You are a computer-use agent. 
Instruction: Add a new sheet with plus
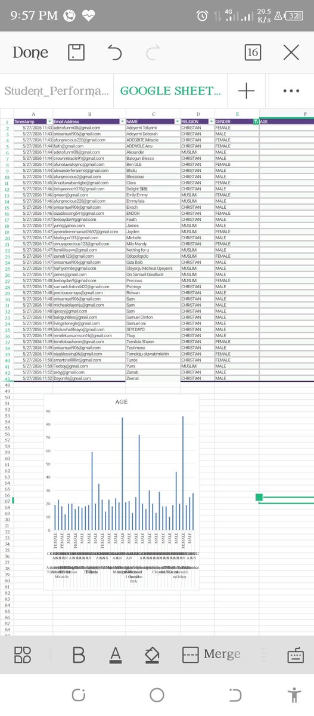coord(246,91)
